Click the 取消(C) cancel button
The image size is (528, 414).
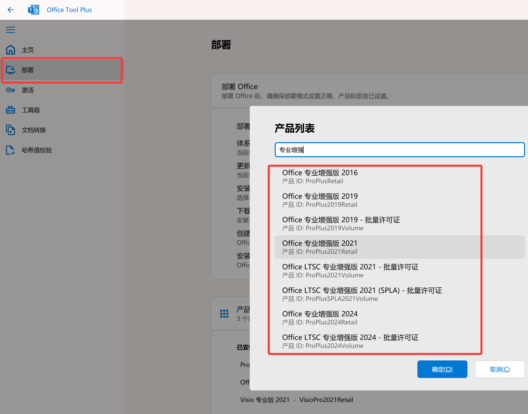tap(500, 369)
